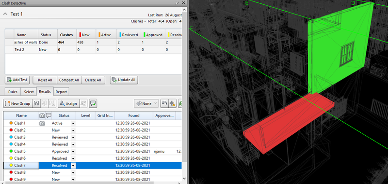388x184 pixels.
Task: Click the Reset Column icon
Action: [164, 104]
